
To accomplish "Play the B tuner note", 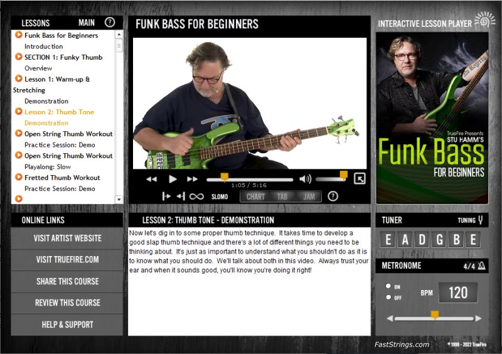I will pos(456,240).
